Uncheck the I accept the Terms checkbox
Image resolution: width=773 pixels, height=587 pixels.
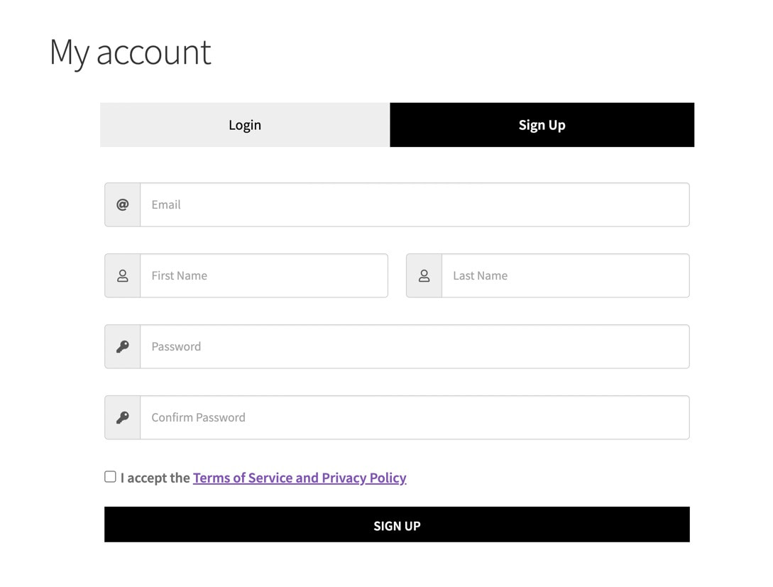110,476
